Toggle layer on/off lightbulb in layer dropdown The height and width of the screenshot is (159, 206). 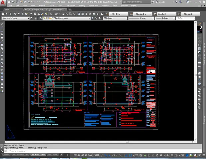coord(44,18)
